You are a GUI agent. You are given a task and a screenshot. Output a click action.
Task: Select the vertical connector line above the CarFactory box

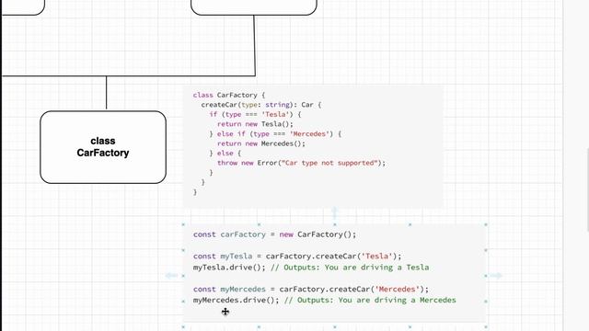[x=107, y=93]
